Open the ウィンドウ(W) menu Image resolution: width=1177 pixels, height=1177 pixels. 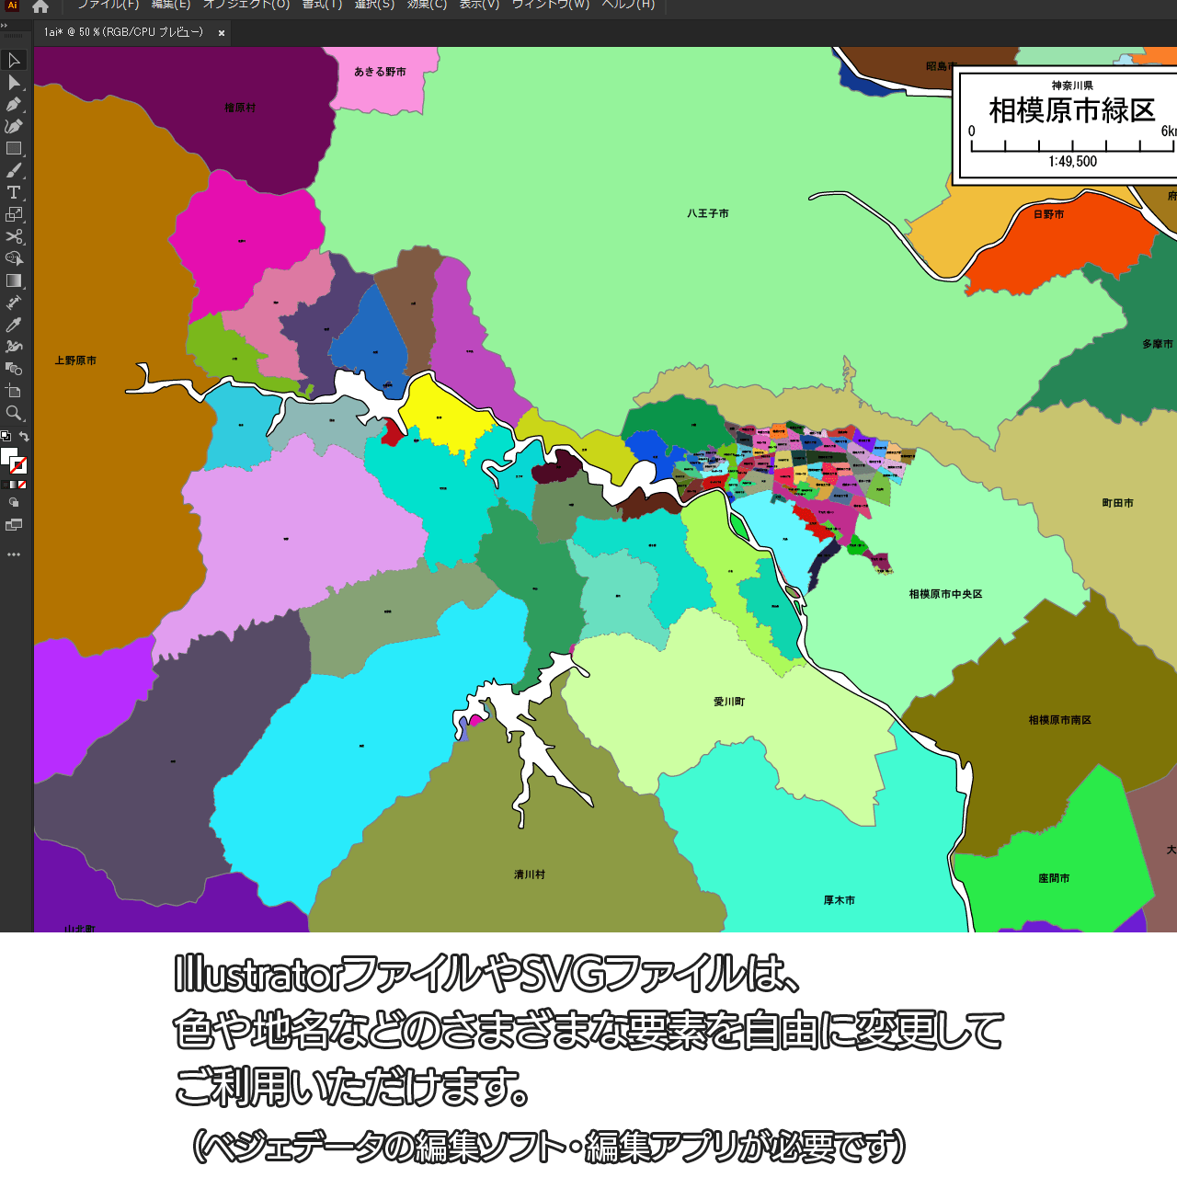pyautogui.click(x=551, y=5)
